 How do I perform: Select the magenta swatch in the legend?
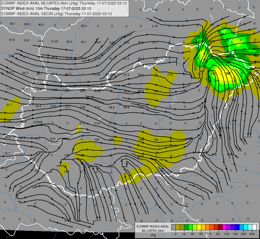(224, 227)
